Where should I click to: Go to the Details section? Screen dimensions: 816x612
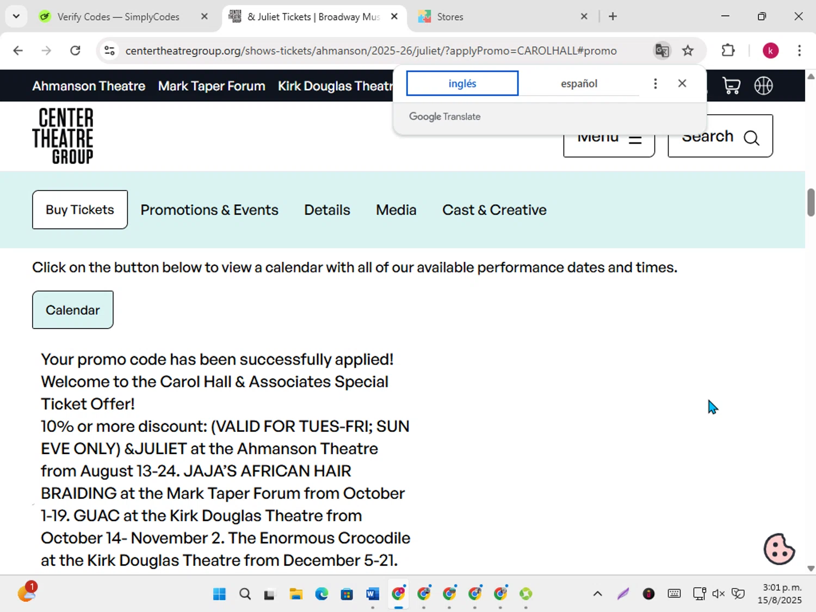[327, 210]
